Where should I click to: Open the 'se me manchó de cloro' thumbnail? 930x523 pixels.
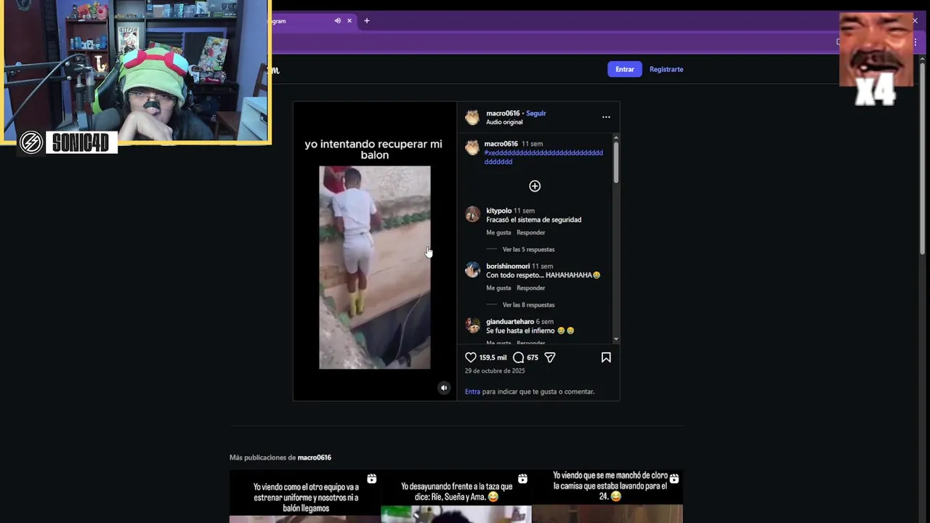click(x=607, y=496)
